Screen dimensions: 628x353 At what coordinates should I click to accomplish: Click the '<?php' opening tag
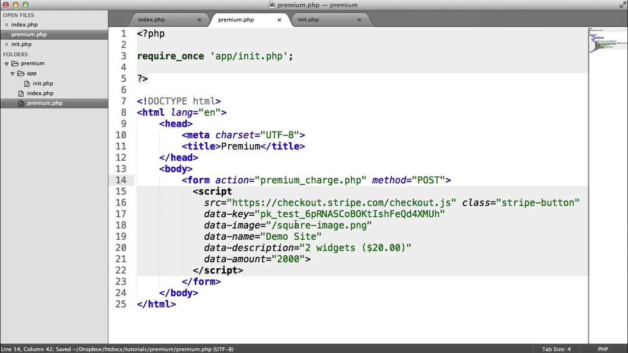coord(151,33)
